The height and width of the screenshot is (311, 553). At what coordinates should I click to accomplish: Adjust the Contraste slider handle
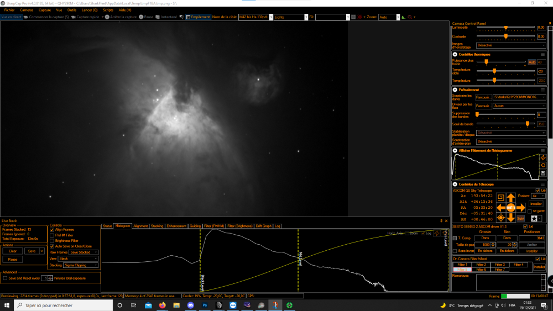[506, 36]
